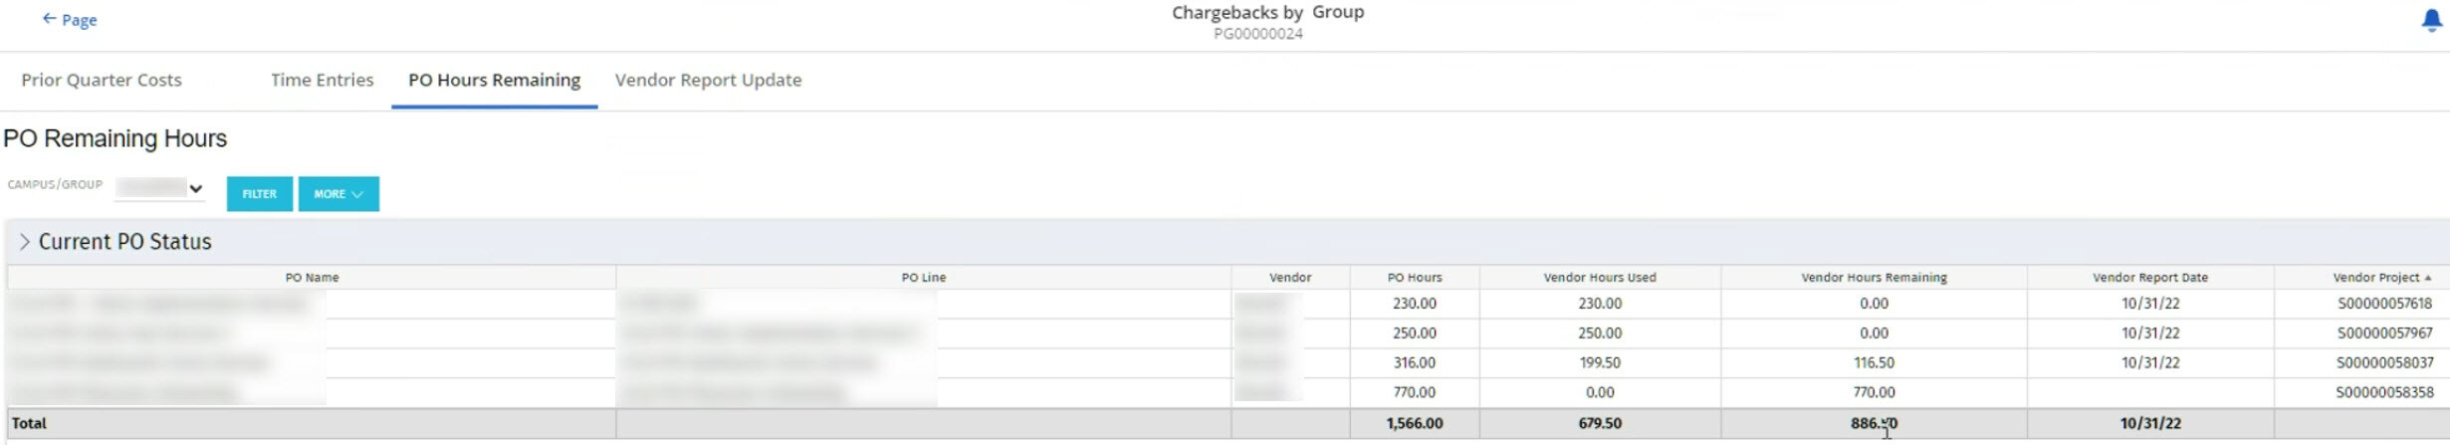
Task: Go back using the Page arrow
Action: tap(69, 20)
